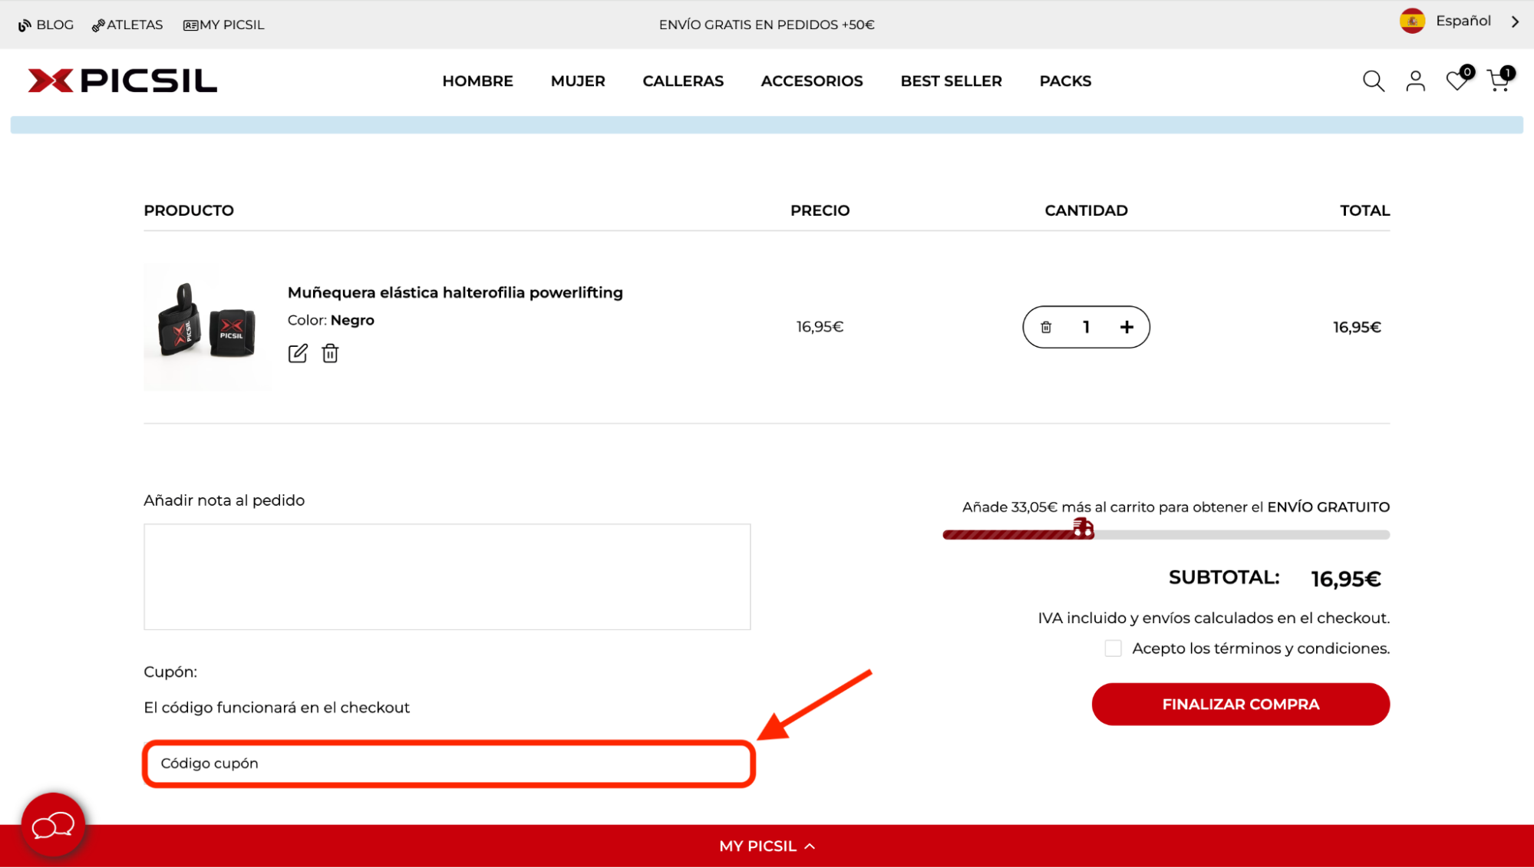Click the delivery truck icon on progress bar
The height and width of the screenshot is (868, 1534).
pos(1083,528)
